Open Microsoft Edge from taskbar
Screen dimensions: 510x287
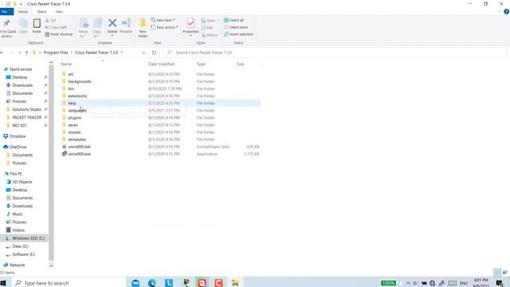[x=152, y=282]
